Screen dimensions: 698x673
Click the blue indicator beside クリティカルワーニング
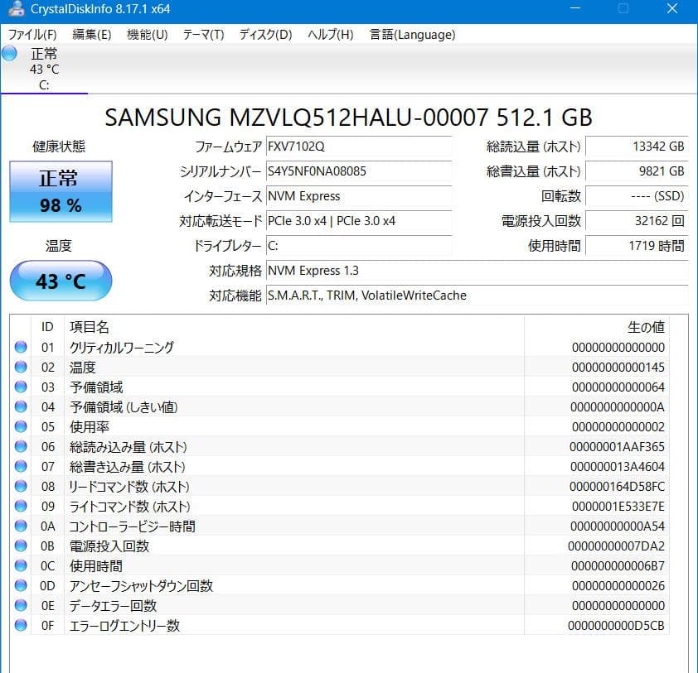click(x=20, y=347)
